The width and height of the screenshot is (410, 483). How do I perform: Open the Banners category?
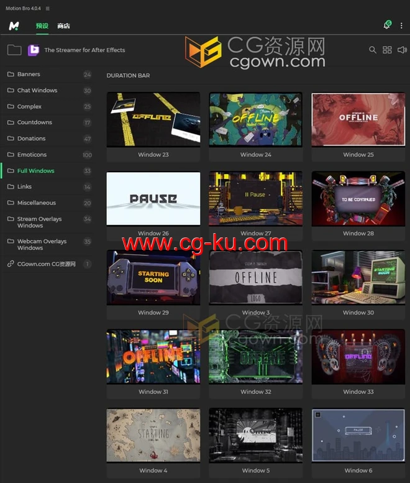click(48, 74)
